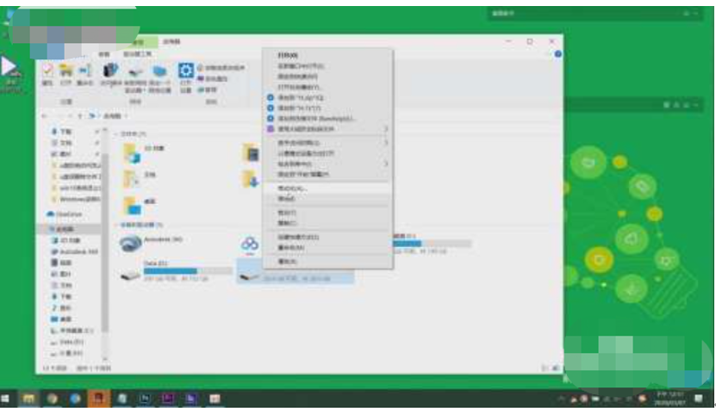Open the Photoshop icon in the taskbar
This screenshot has height=408, width=716.
[146, 399]
